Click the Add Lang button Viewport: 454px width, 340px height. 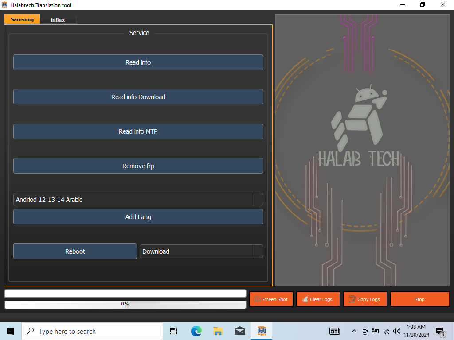pyautogui.click(x=138, y=217)
